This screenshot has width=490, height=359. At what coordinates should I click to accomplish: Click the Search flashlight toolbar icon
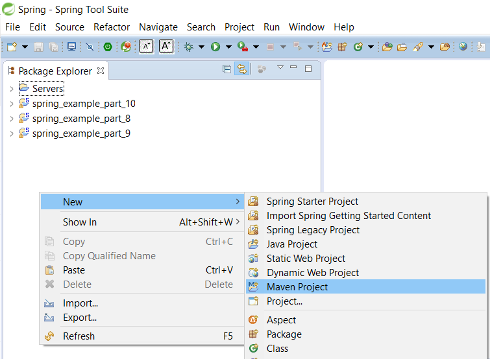[418, 47]
